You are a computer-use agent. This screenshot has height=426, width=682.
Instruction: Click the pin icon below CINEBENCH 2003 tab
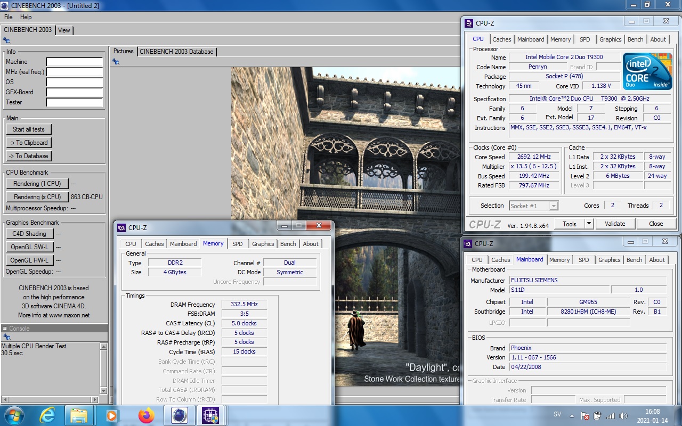coord(6,40)
